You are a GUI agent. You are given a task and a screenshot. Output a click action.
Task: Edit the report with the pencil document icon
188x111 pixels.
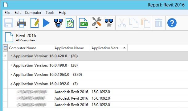click(x=35, y=23)
